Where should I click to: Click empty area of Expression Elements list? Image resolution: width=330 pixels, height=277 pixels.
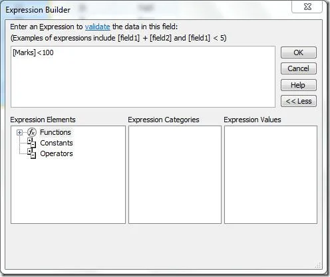pos(68,191)
